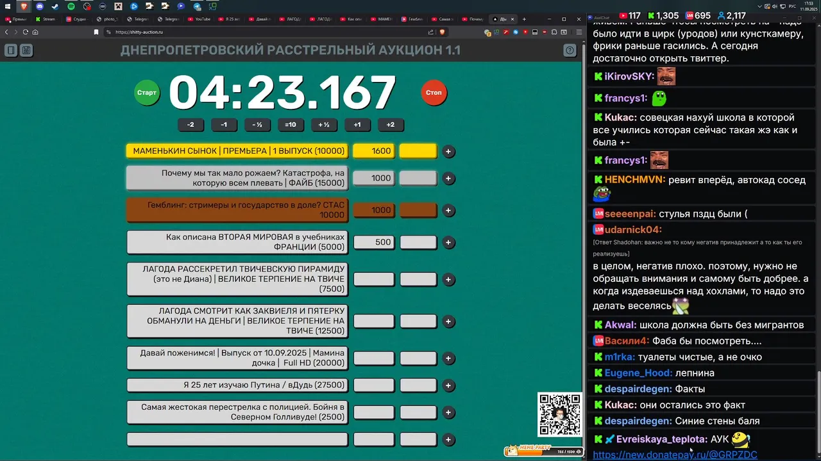The image size is (821, 461).
Task: Click the empty lot name field at bottom
Action: pos(237,439)
